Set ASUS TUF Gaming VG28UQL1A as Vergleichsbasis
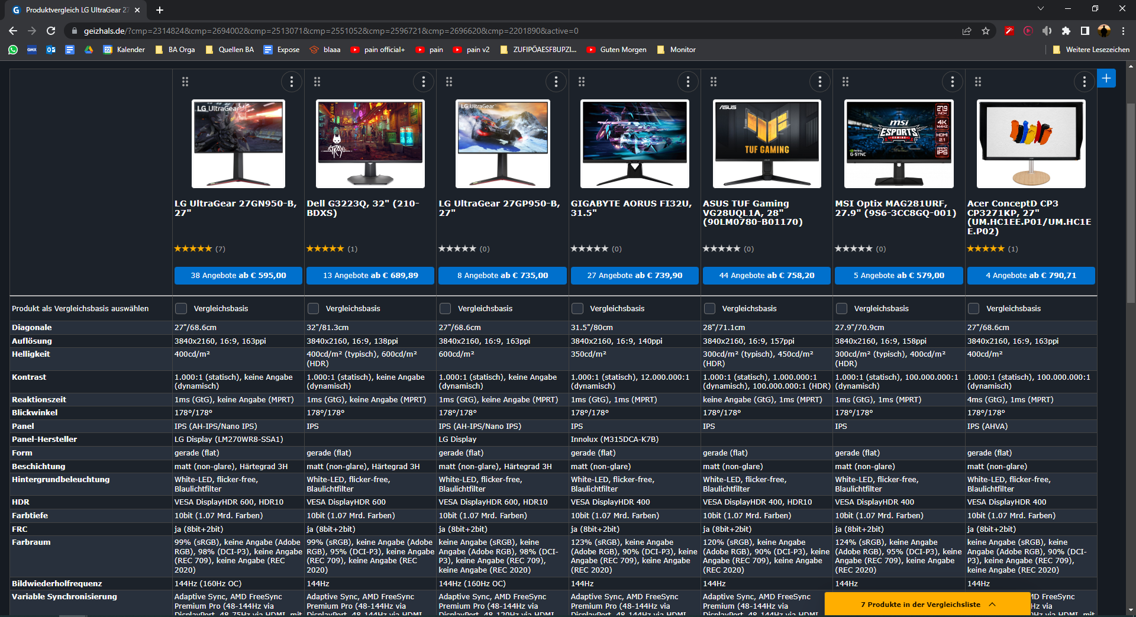 (709, 308)
